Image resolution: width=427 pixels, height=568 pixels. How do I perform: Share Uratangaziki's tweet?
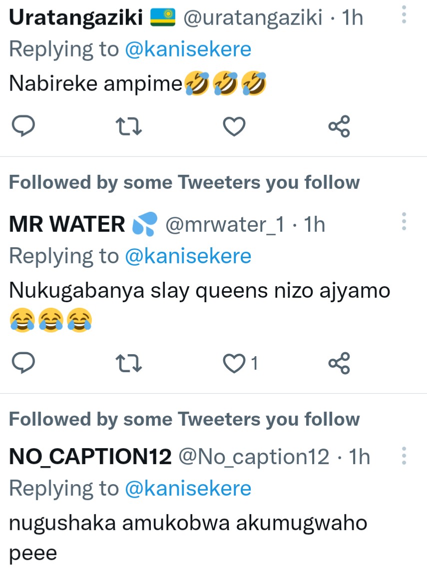pos(339,127)
